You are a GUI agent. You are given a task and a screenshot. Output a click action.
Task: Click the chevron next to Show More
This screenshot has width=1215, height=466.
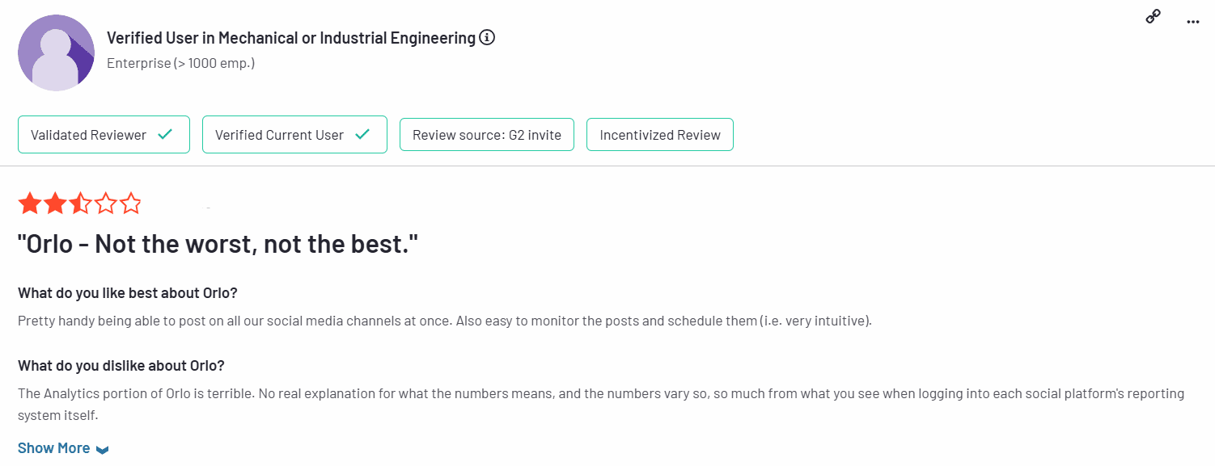click(x=101, y=448)
